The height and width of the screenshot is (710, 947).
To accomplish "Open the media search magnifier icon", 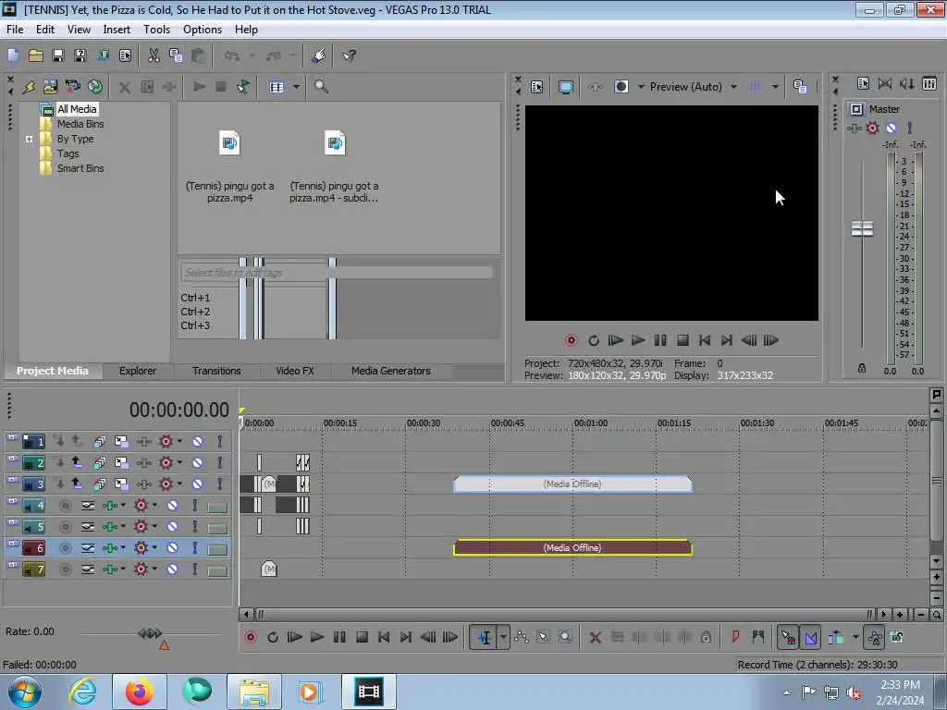I will (x=321, y=87).
